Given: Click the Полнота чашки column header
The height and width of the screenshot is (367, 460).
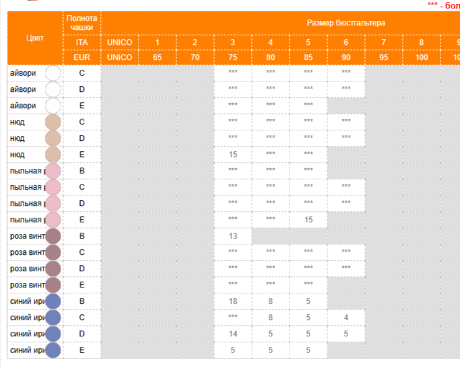Looking at the screenshot, I should 82,23.
